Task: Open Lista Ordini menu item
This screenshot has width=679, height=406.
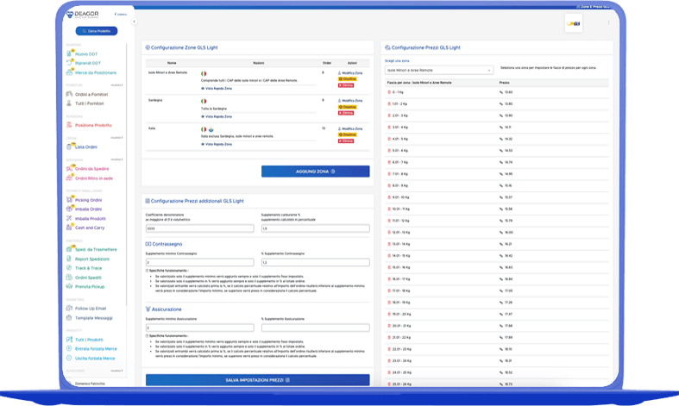Action: [85, 147]
